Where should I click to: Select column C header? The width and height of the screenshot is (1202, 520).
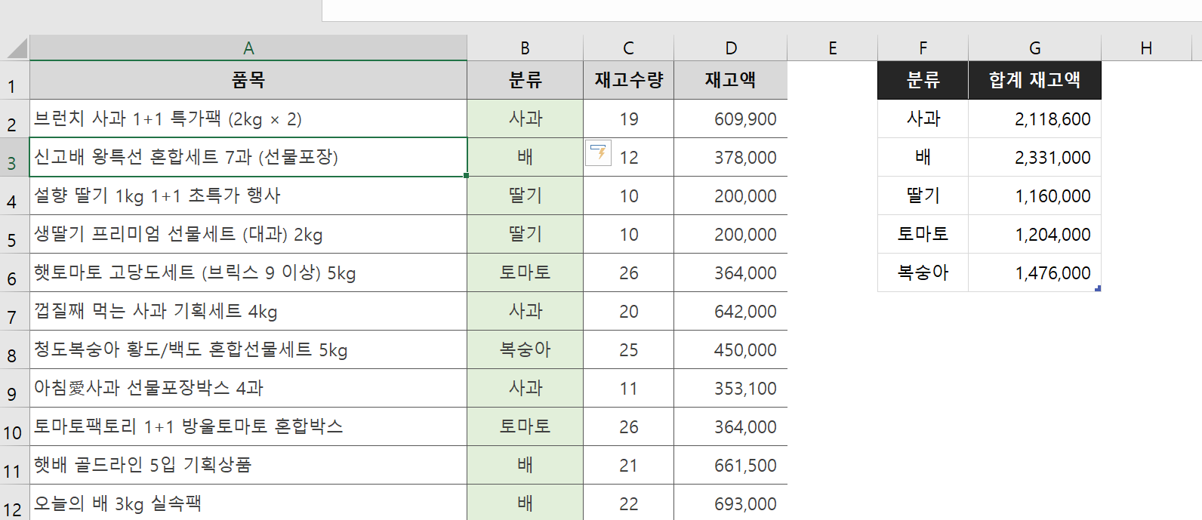(x=628, y=48)
